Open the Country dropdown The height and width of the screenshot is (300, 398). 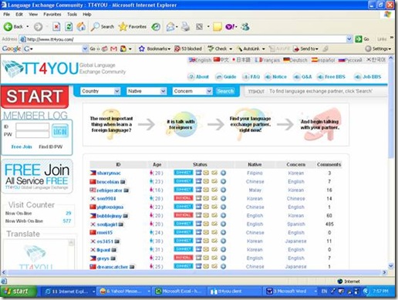pos(100,91)
